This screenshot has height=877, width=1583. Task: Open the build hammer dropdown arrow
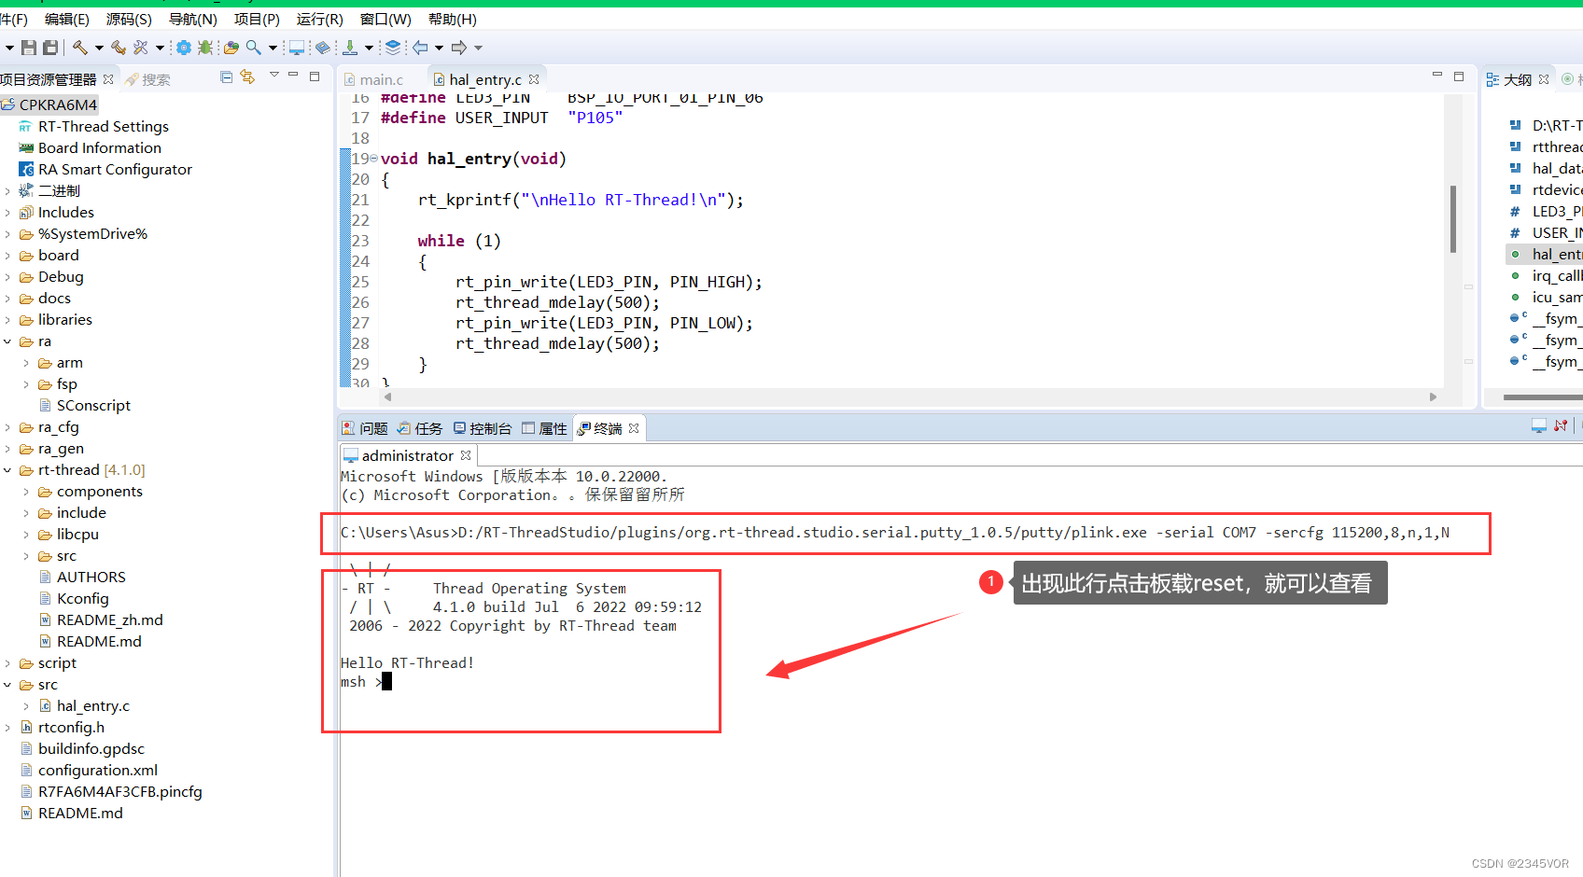[99, 48]
